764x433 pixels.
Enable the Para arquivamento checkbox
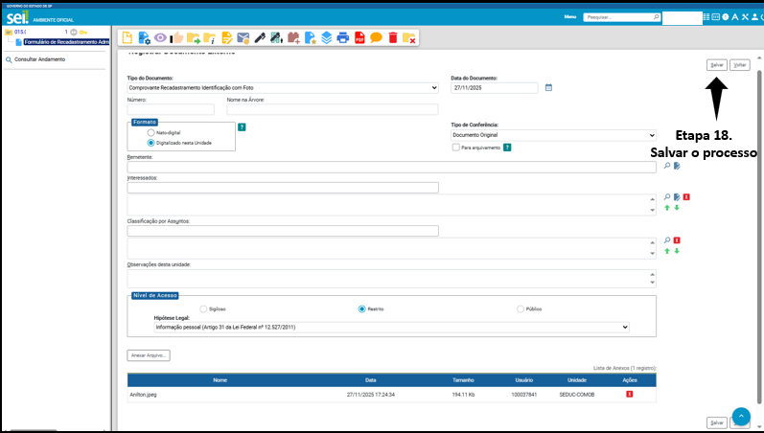click(455, 148)
